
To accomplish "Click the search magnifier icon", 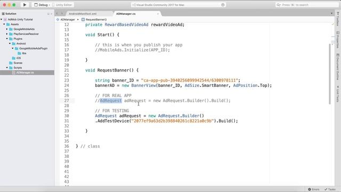I will (278, 5).
